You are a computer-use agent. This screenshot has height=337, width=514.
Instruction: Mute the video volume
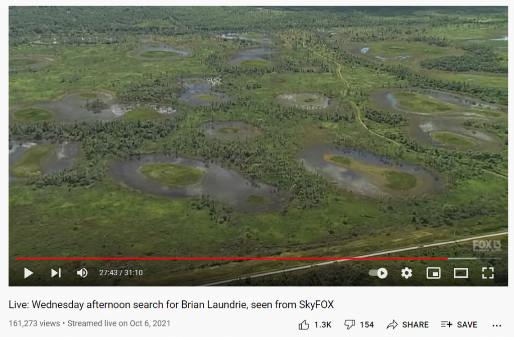click(82, 273)
